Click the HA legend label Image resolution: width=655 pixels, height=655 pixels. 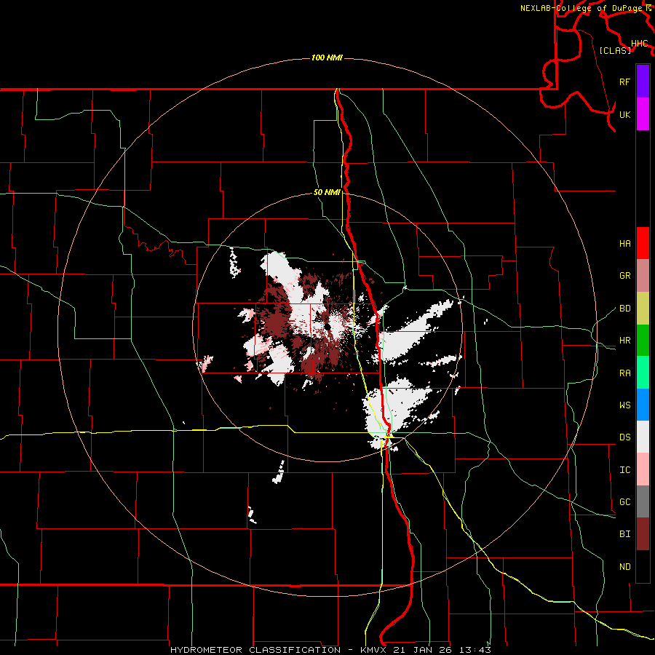[x=624, y=244]
